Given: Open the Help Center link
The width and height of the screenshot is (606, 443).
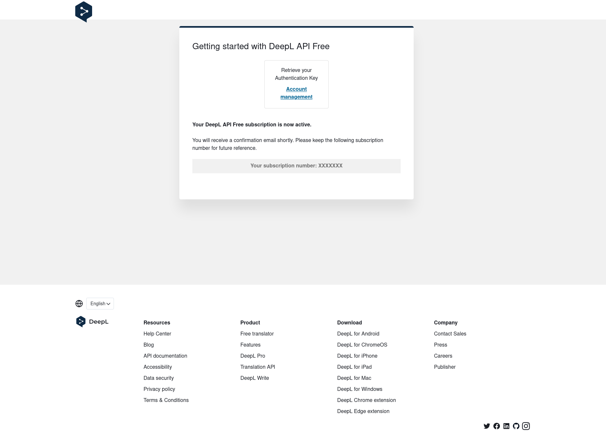Looking at the screenshot, I should [x=157, y=334].
